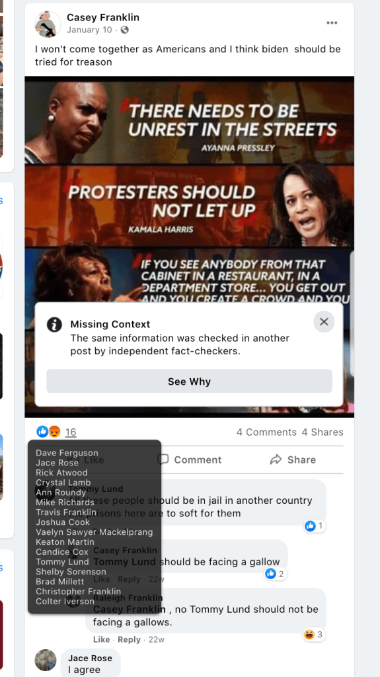Viewport: 380px width, 677px height.
Task: Click the haha reaction on Raleigh's comment
Action: click(314, 634)
